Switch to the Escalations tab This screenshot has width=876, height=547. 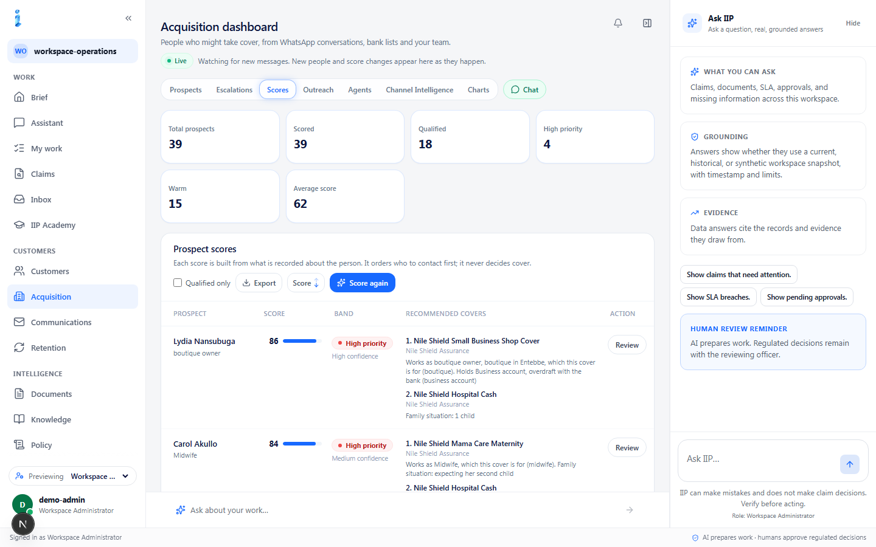point(234,89)
